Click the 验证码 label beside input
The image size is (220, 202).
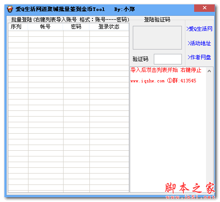pyautogui.click(x=140, y=59)
